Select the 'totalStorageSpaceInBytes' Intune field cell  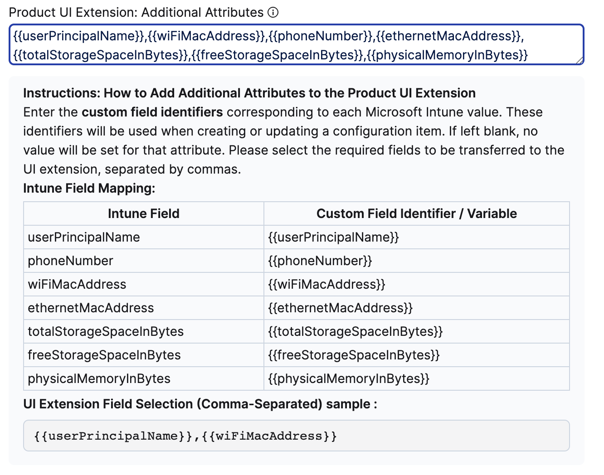tap(144, 331)
